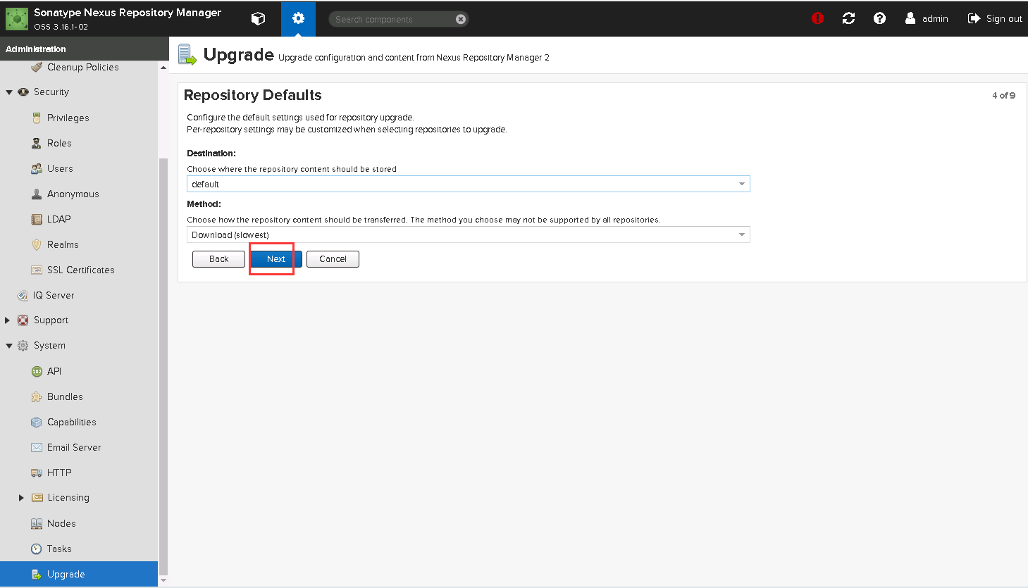Click the Cleanup Policies broom icon
This screenshot has width=1028, height=588.
37,67
